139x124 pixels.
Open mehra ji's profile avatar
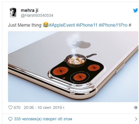tap(13, 13)
